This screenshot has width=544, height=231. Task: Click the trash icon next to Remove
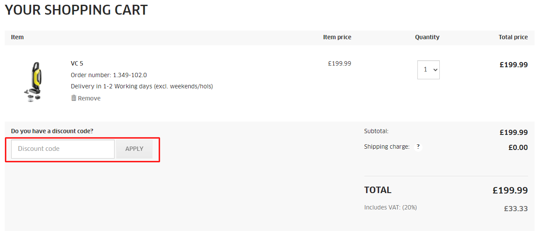coord(74,98)
